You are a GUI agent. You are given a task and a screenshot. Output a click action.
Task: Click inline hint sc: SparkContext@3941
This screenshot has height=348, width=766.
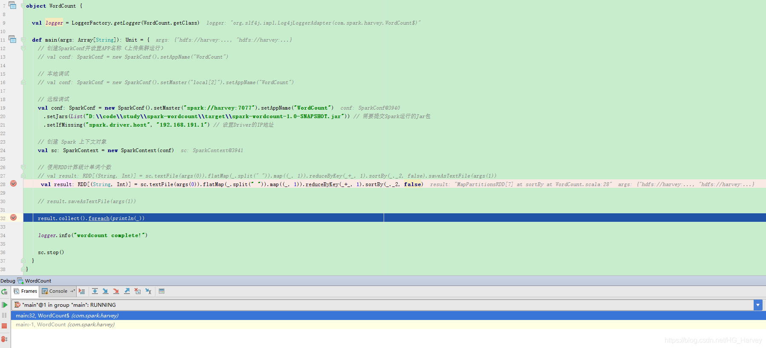click(x=212, y=150)
